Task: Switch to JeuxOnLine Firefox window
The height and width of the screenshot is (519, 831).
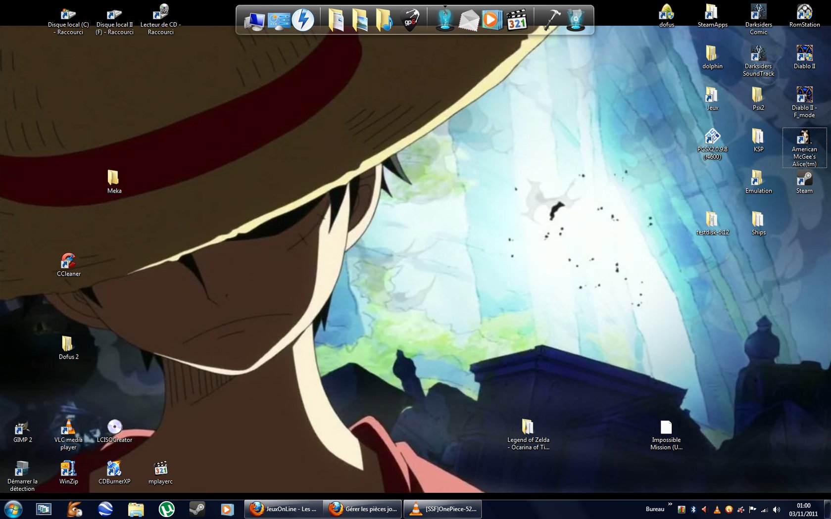Action: point(284,509)
